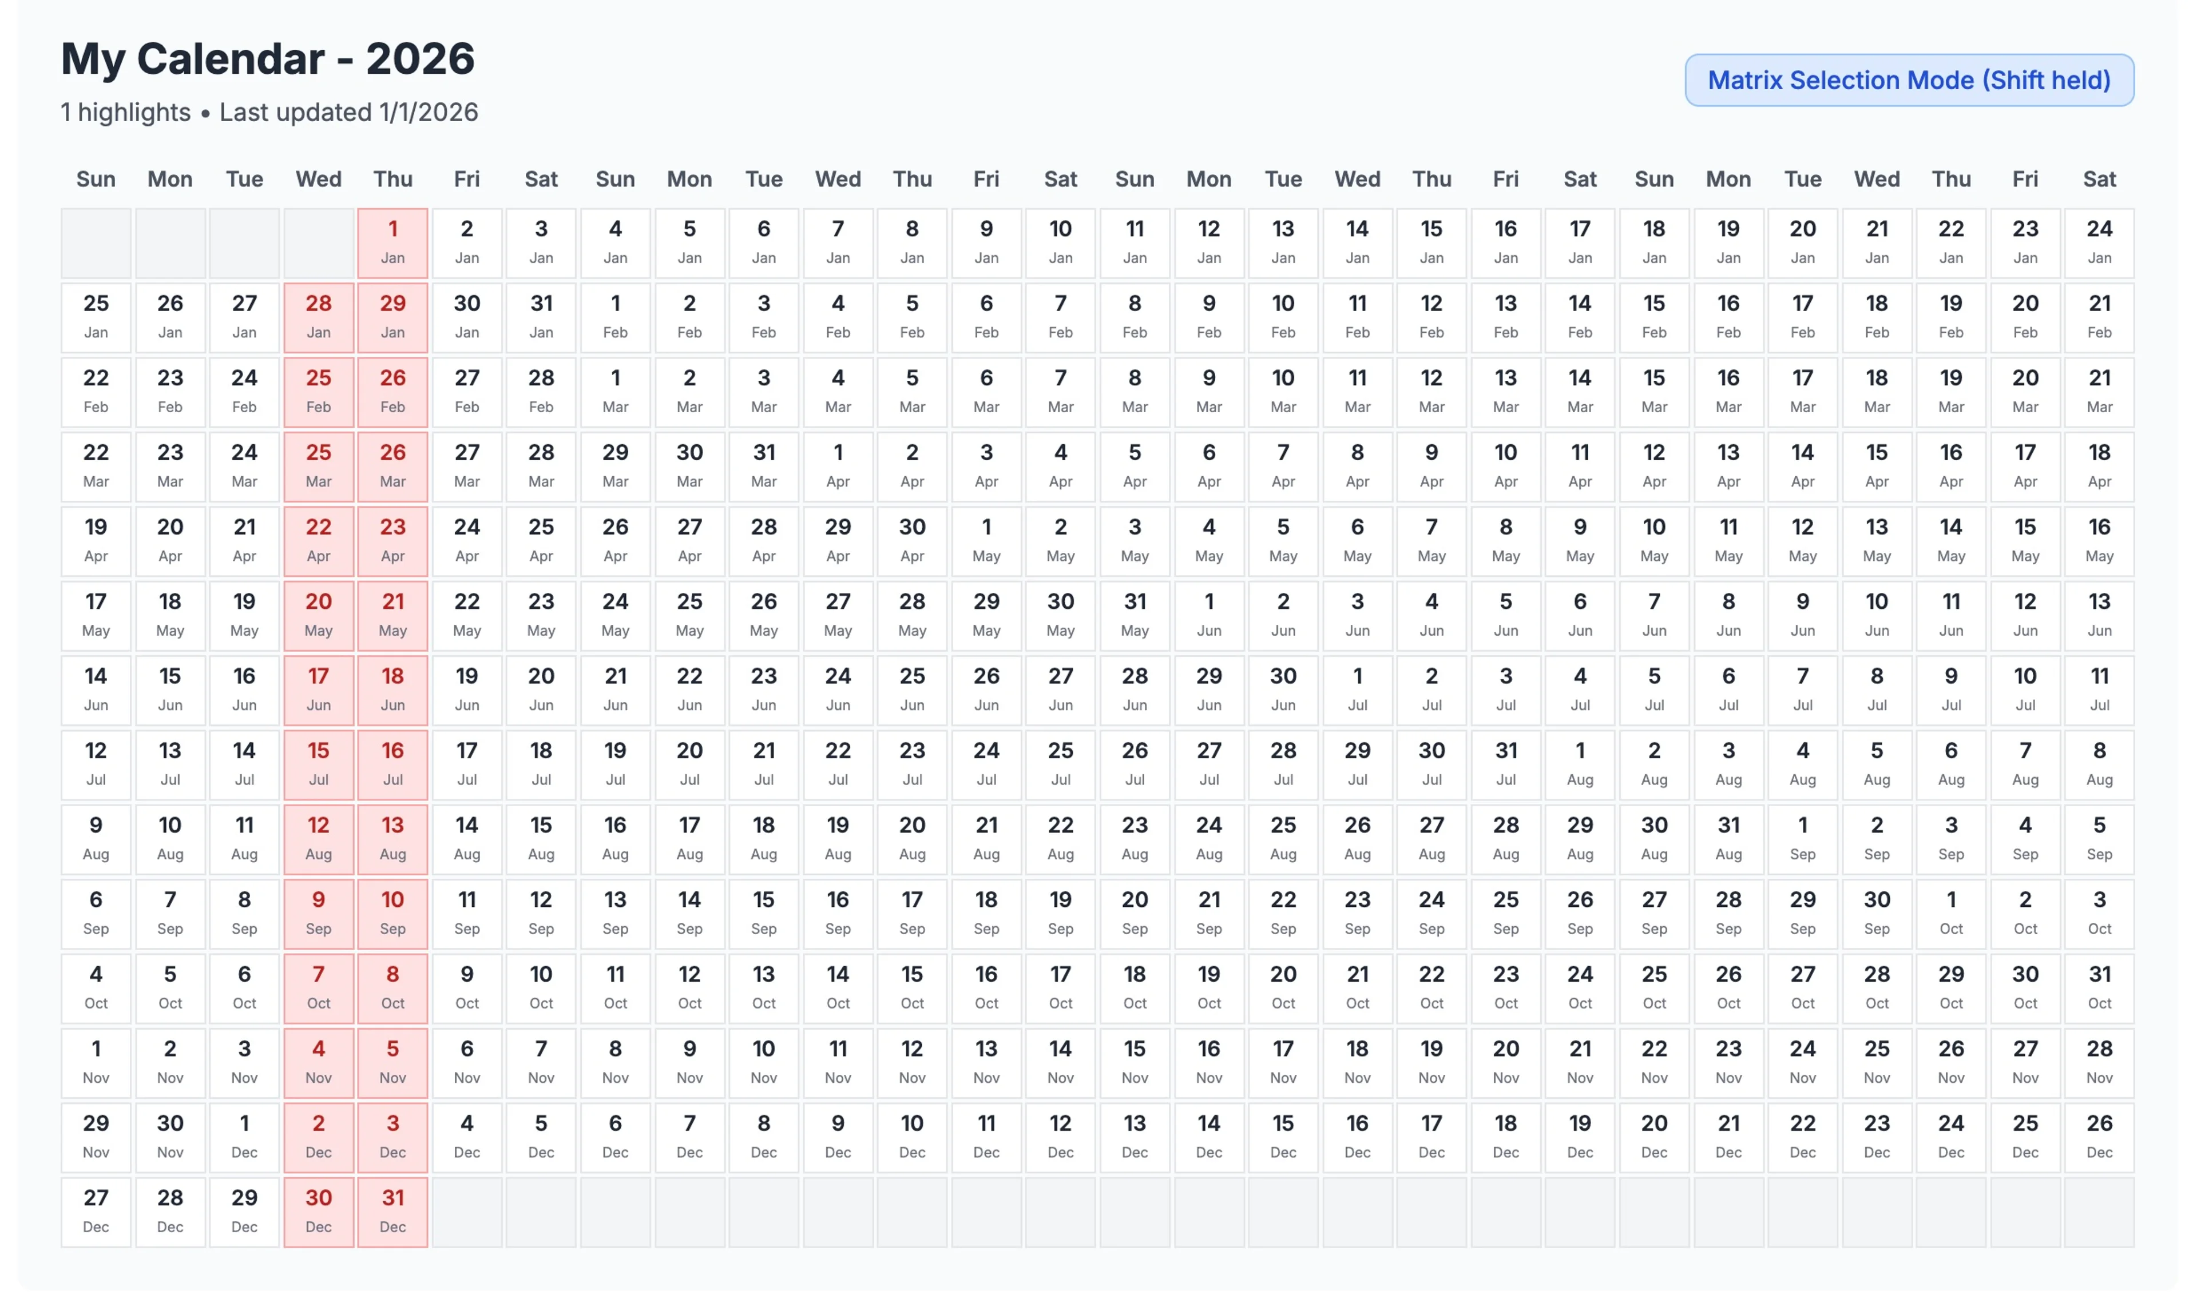Viewport: 2197px width, 1299px height.
Task: Select the April 30 date cell
Action: pyautogui.click(x=911, y=540)
